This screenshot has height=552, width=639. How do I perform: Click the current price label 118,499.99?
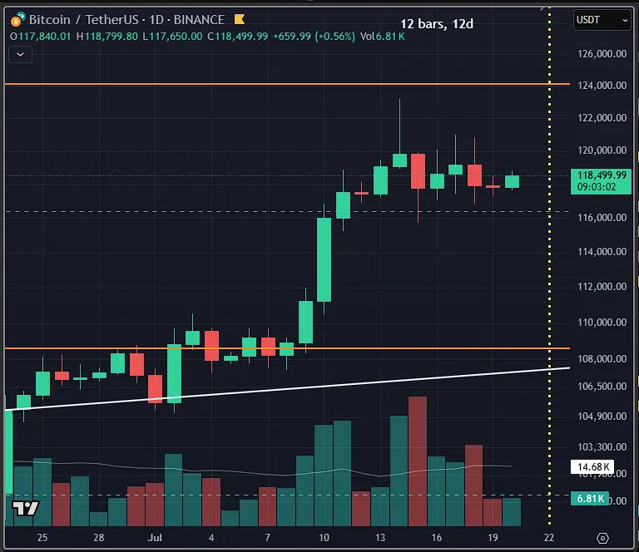tap(601, 181)
